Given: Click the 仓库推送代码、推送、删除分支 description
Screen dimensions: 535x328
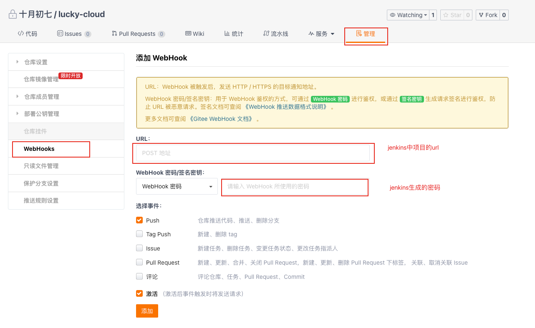Looking at the screenshot, I should click(x=238, y=220).
